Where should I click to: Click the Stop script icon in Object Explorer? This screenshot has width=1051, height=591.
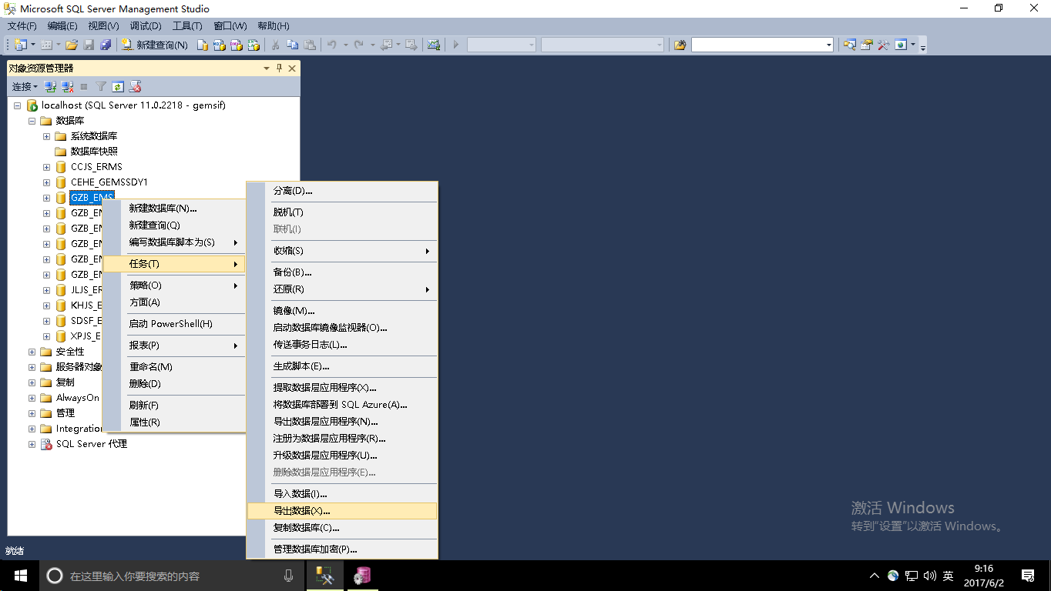[135, 87]
